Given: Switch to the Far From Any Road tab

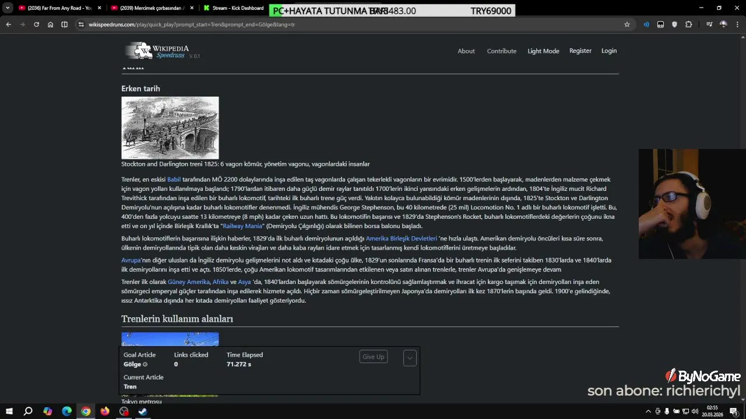Looking at the screenshot, I should click(x=55, y=8).
